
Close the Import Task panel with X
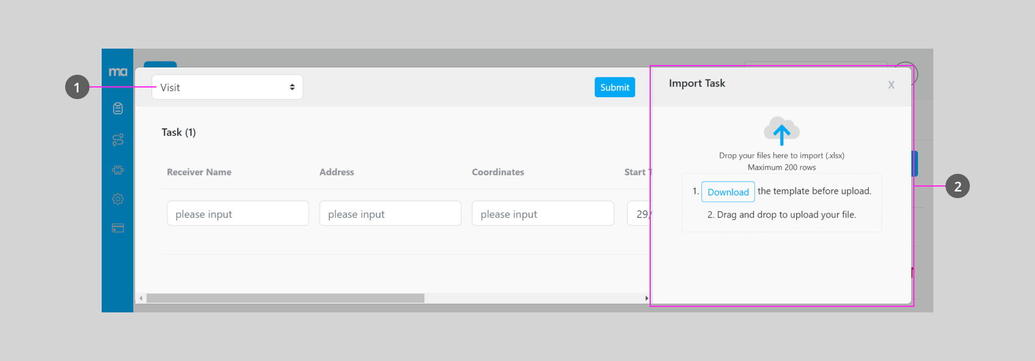tap(891, 85)
